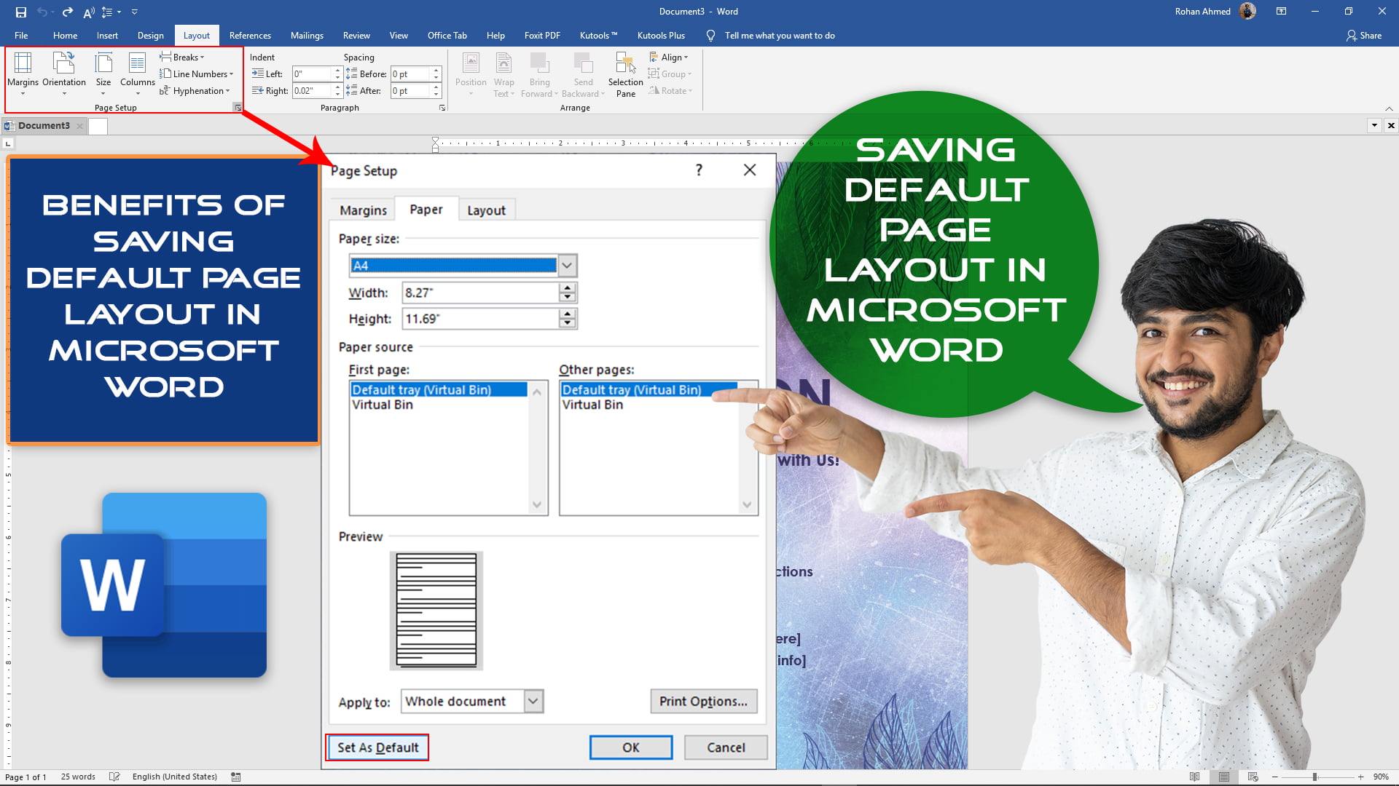This screenshot has height=786, width=1399.
Task: Click the Align icon in the Arrange group
Action: (x=669, y=57)
